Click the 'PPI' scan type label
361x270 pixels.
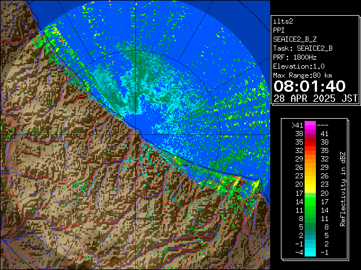point(279,30)
